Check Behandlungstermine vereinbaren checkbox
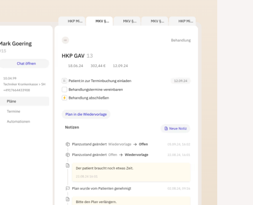The height and width of the screenshot is (205, 253). [x=65, y=89]
